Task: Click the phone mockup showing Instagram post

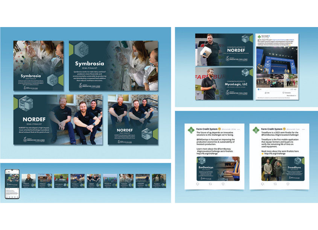Action: pos(12,184)
